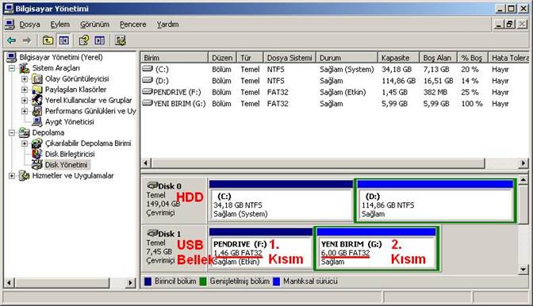Viewport: 533px width, 306px height.
Task: Click the Disk 1 label panel
Action: pos(174,248)
